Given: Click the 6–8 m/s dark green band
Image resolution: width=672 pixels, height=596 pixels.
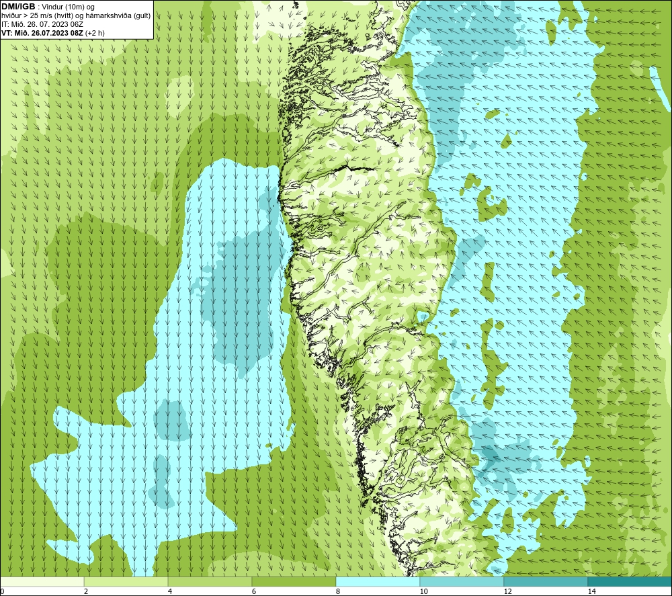Looking at the screenshot, I should [x=294, y=581].
